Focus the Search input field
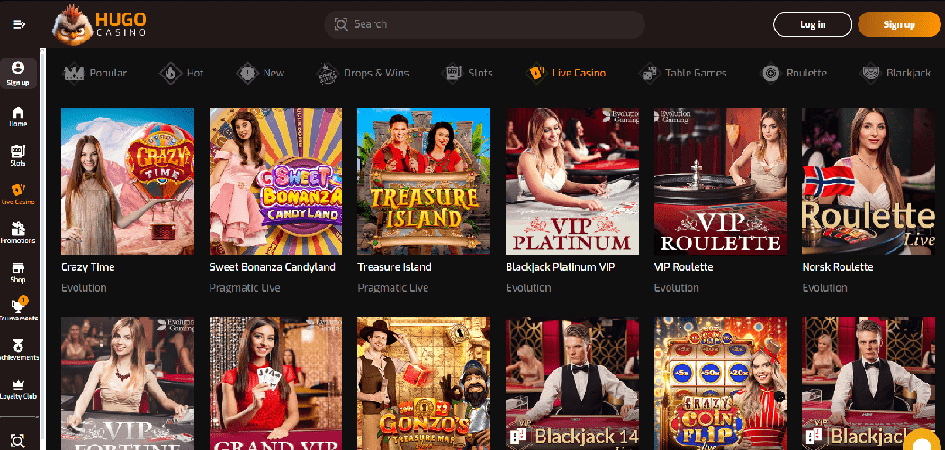Viewport: 945px width, 450px height. click(x=484, y=24)
